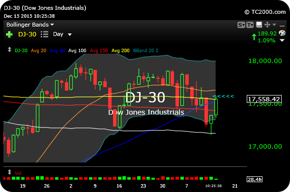The width and height of the screenshot is (290, 192).
Task: Expand dropdown arrow next to move icon
Action: [274, 25]
